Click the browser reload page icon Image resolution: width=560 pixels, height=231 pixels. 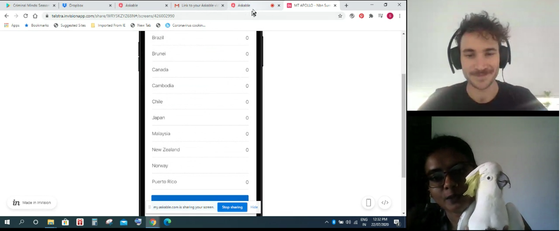[26, 16]
